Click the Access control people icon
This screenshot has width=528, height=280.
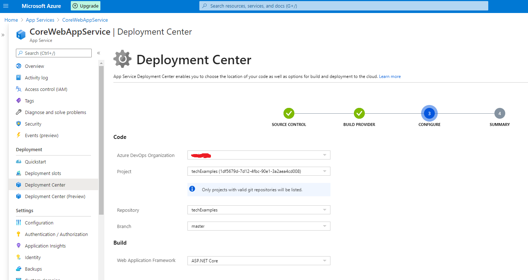click(x=19, y=89)
